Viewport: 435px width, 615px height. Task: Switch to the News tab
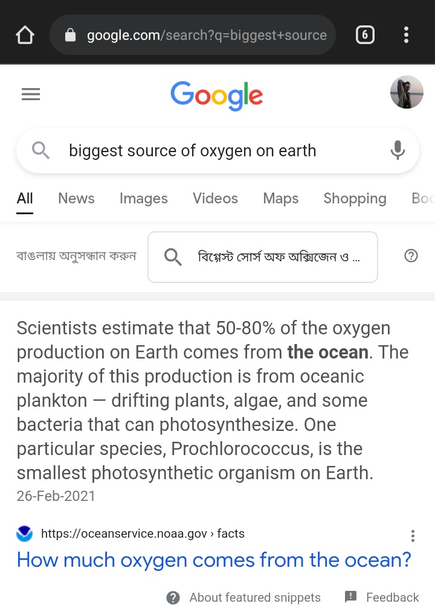76,199
